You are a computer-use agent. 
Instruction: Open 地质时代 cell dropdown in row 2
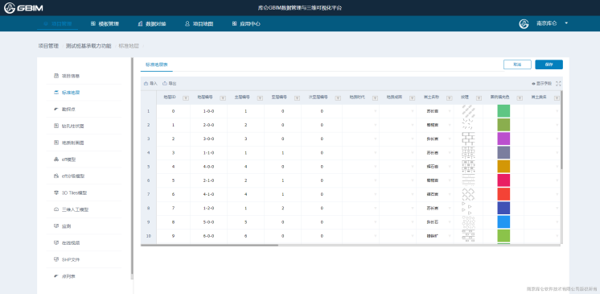click(376, 125)
